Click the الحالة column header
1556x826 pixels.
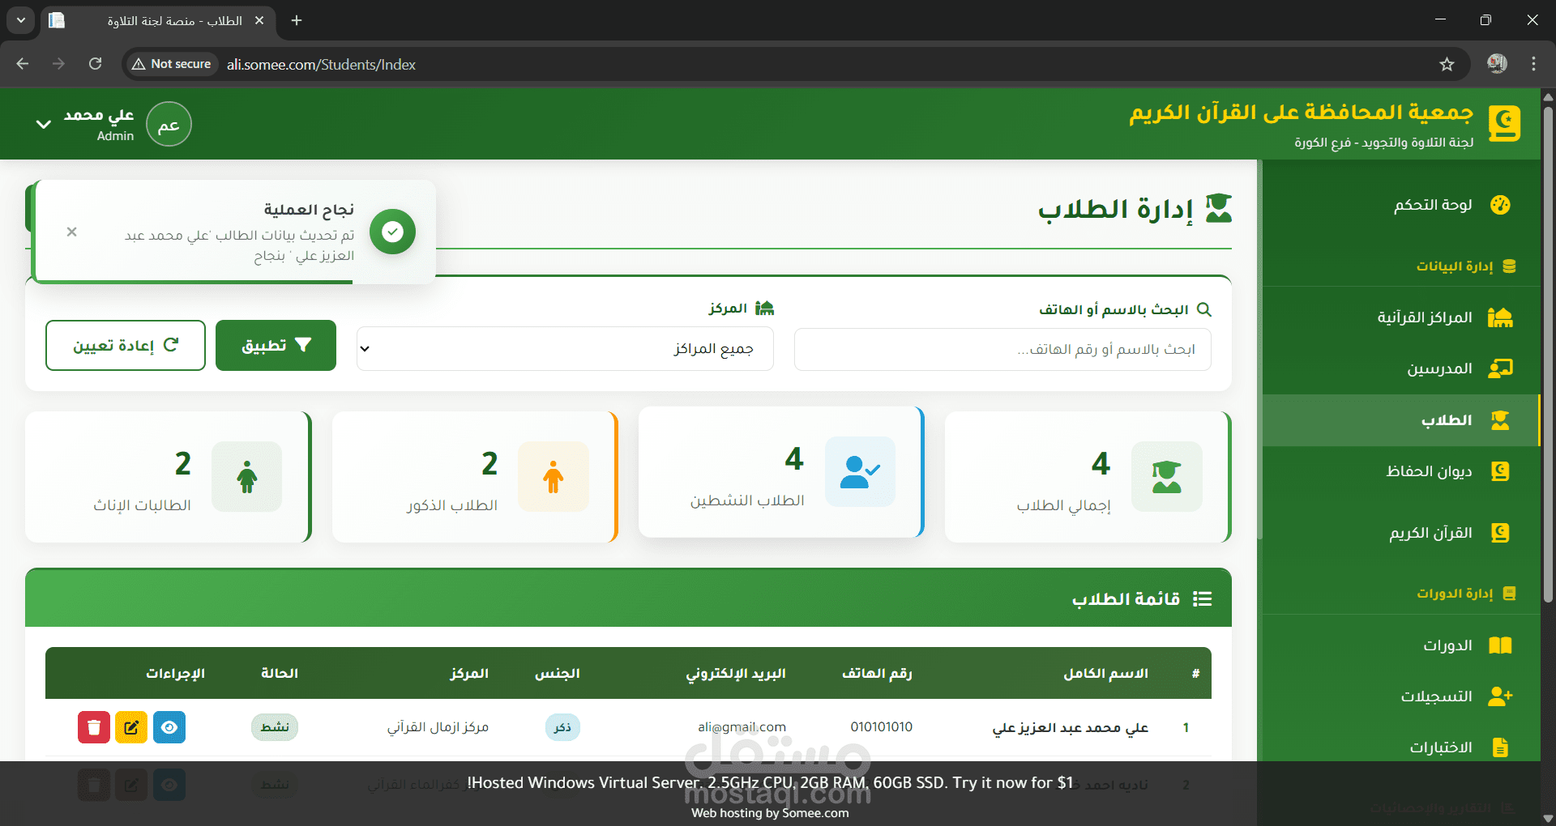[x=280, y=674]
